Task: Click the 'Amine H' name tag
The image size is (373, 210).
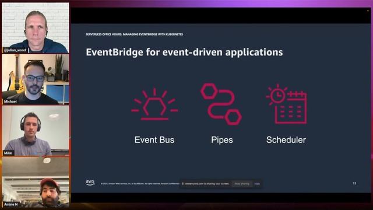Action: 10,204
